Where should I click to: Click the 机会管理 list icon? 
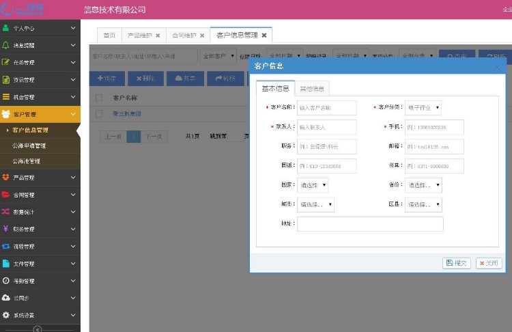[x=6, y=97]
